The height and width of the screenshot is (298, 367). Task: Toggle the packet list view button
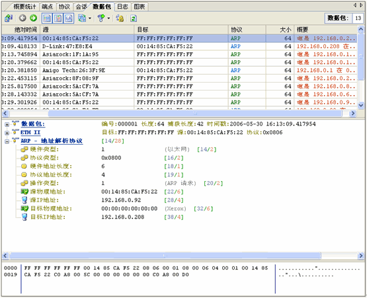click(47, 18)
